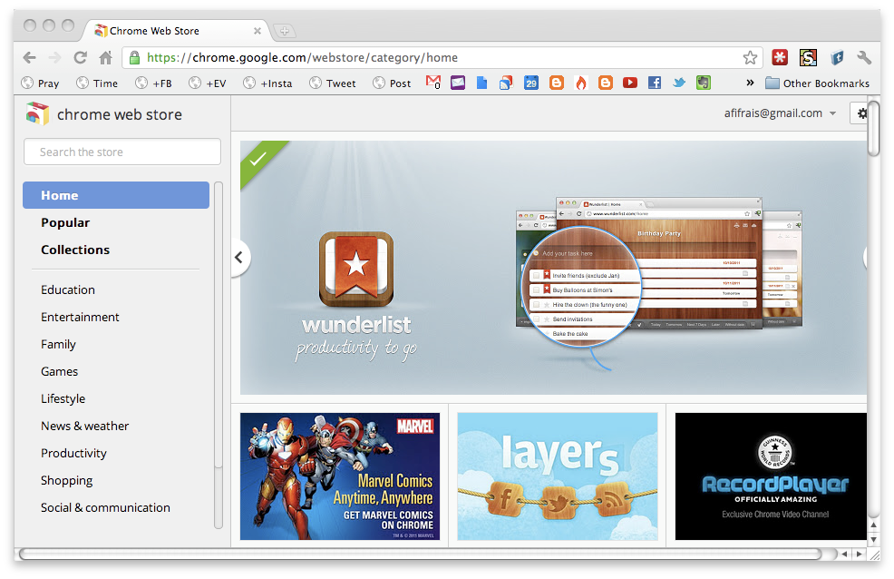Viewport: 894px width, 579px height.
Task: Focus the Search the store field
Action: (122, 152)
